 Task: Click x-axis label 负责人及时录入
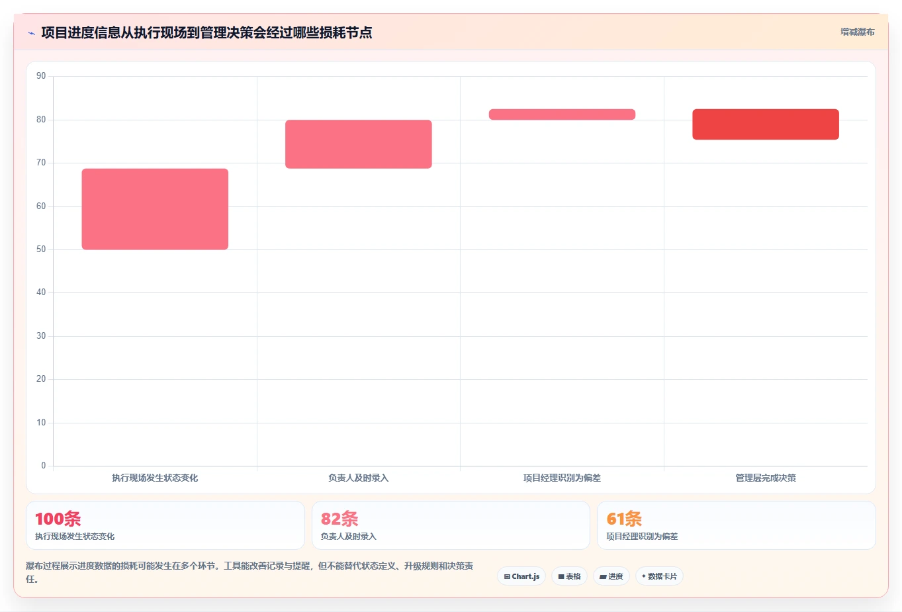click(x=359, y=478)
